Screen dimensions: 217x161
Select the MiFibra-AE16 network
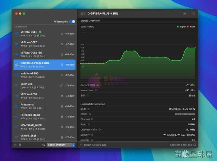pos(44,96)
